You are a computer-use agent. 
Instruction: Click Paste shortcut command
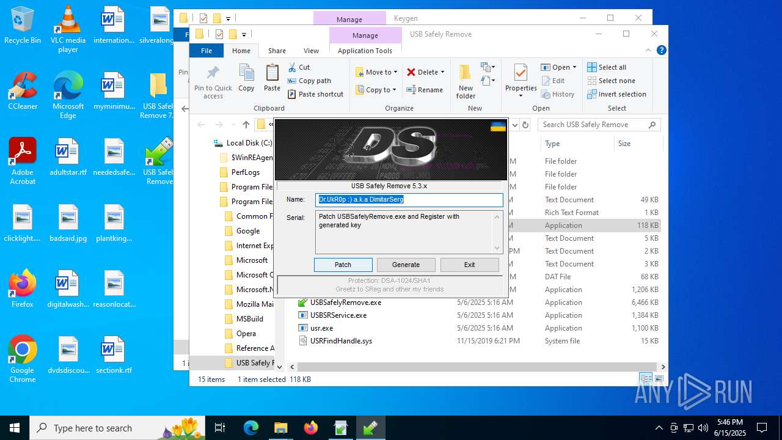click(x=315, y=94)
